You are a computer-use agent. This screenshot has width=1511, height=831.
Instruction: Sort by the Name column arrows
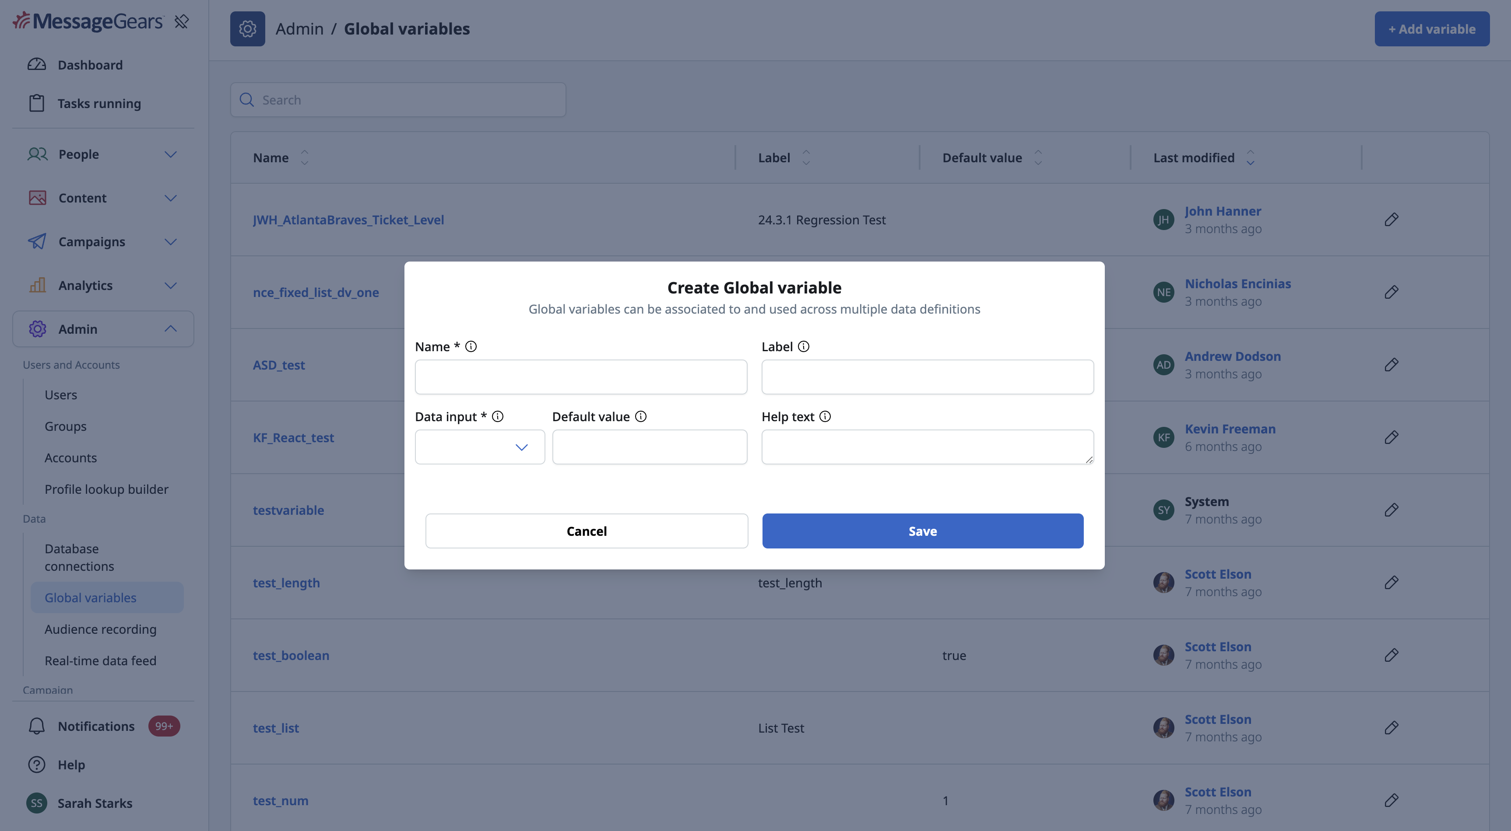pos(304,157)
